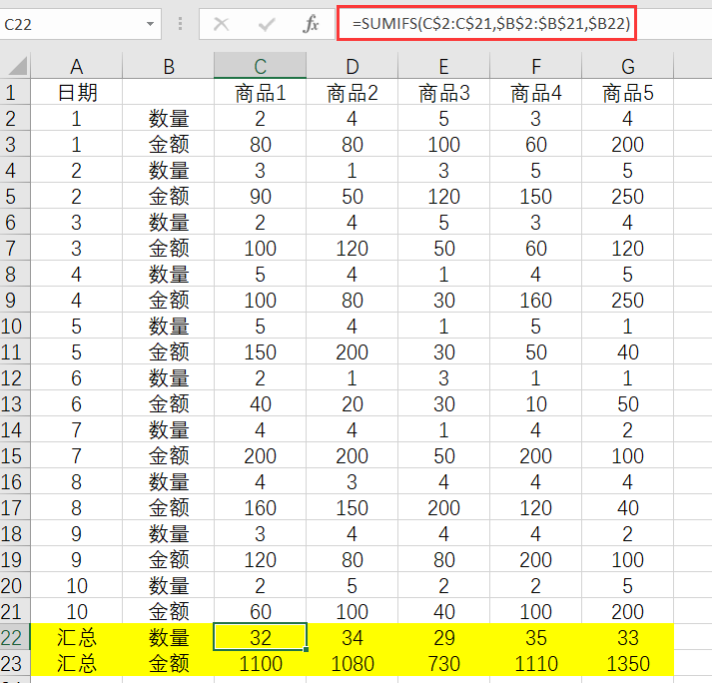Select row 10 header
This screenshot has height=683, width=712.
coord(15,327)
